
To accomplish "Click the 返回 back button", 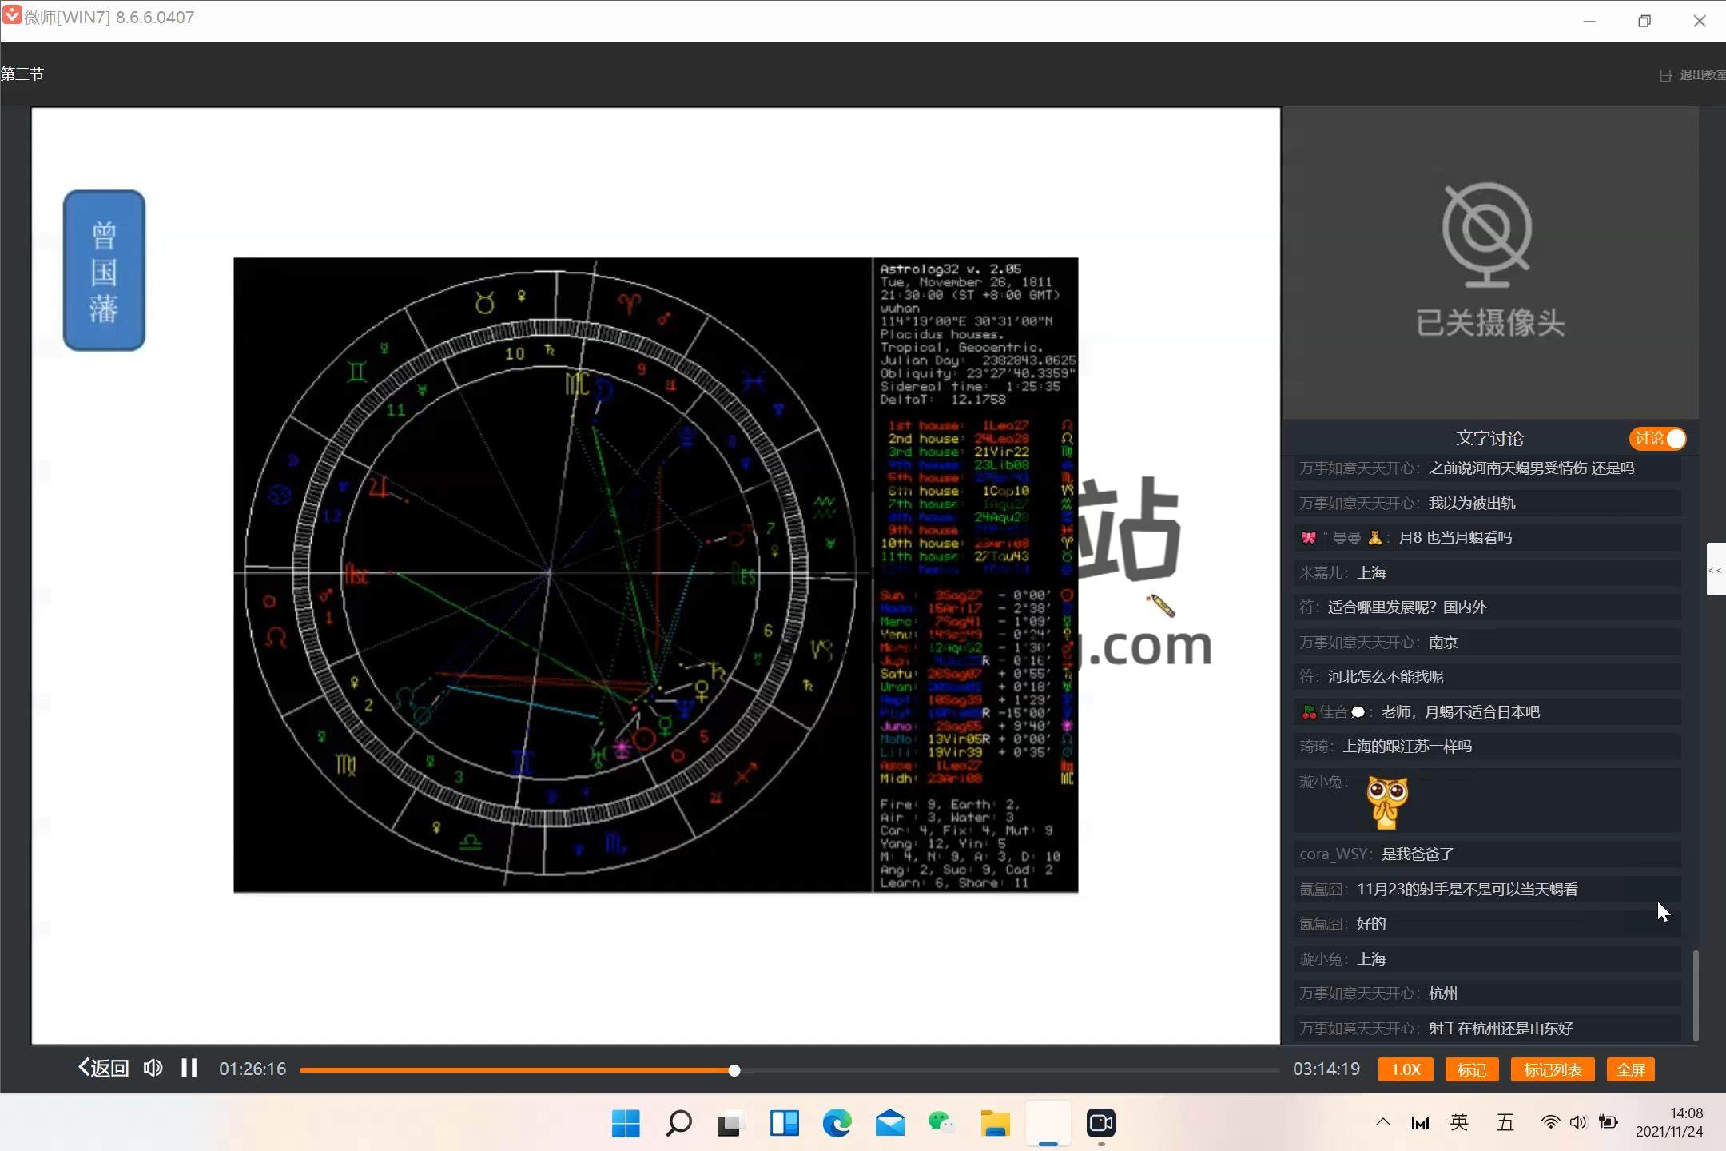I will click(103, 1068).
